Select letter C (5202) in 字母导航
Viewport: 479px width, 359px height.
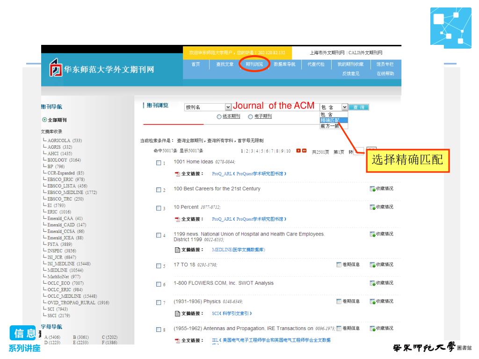point(109,337)
